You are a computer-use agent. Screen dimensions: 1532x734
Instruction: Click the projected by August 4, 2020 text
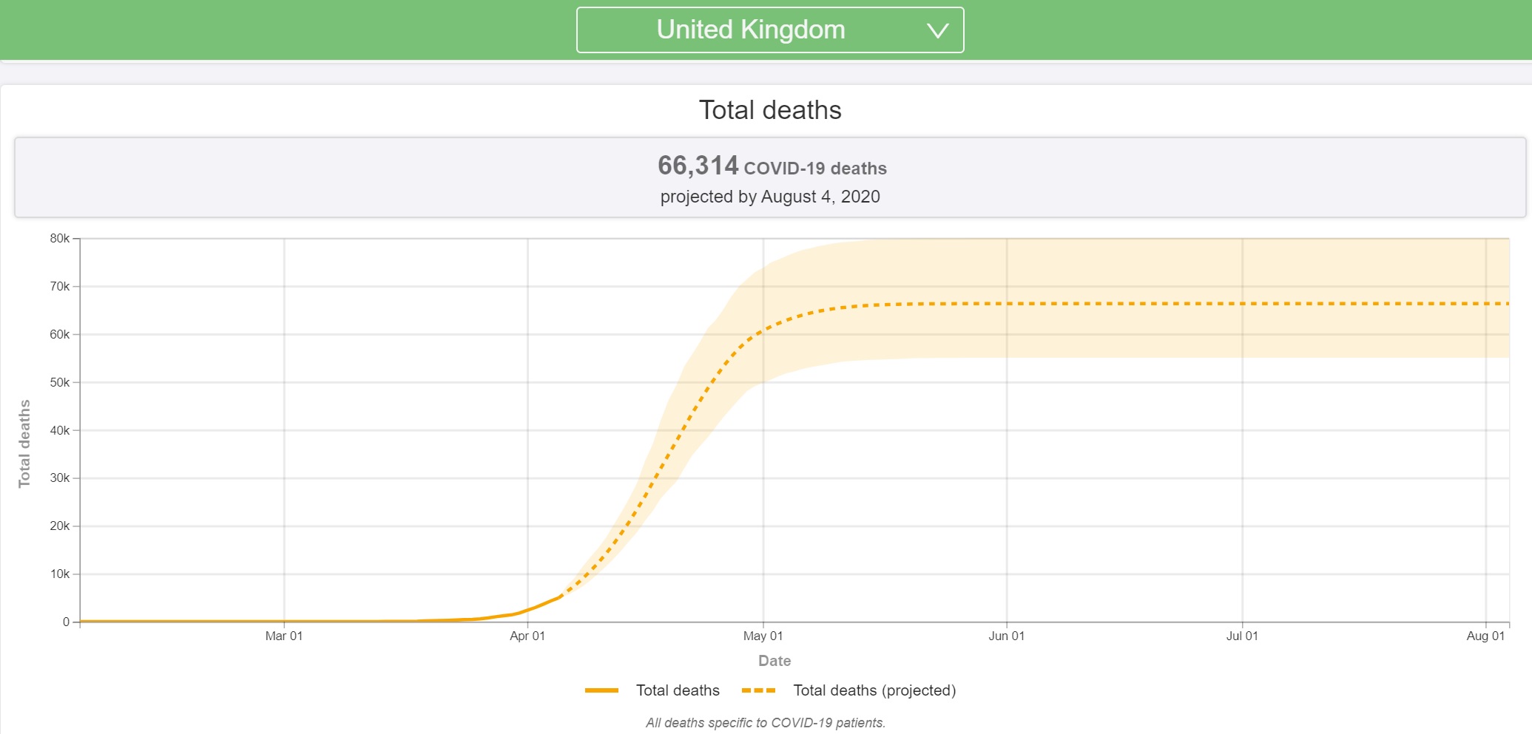[x=770, y=197]
